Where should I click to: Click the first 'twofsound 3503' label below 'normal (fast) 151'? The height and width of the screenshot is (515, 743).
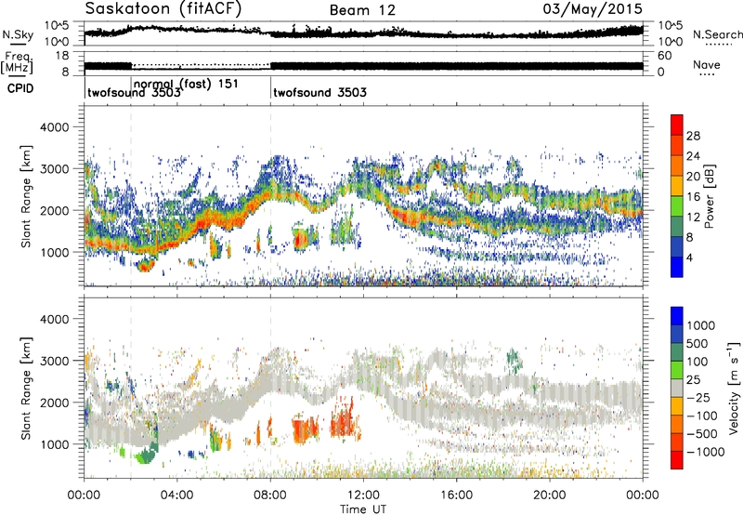[134, 92]
